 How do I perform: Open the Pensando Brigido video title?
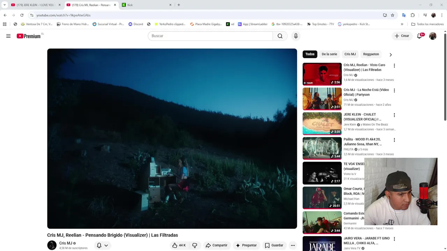[x=112, y=235]
